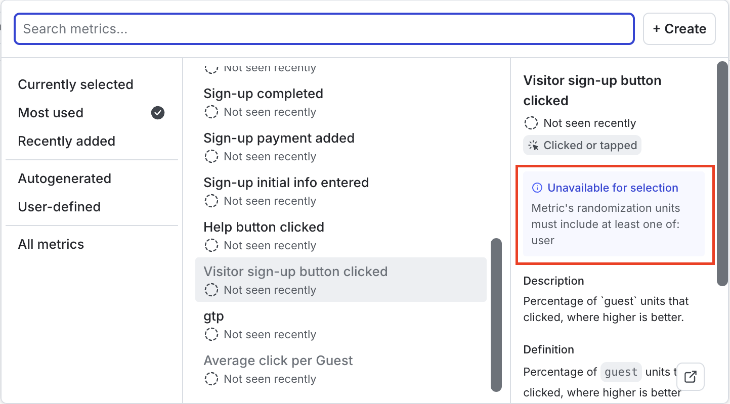Click the metrics list scrollbar
The image size is (730, 404).
click(496, 315)
